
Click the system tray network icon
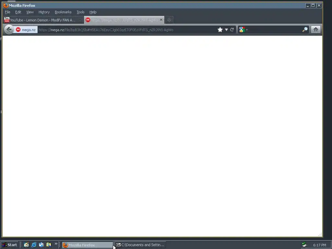(x=304, y=245)
